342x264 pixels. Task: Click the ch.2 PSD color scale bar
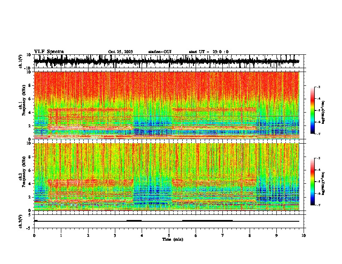(x=313, y=182)
